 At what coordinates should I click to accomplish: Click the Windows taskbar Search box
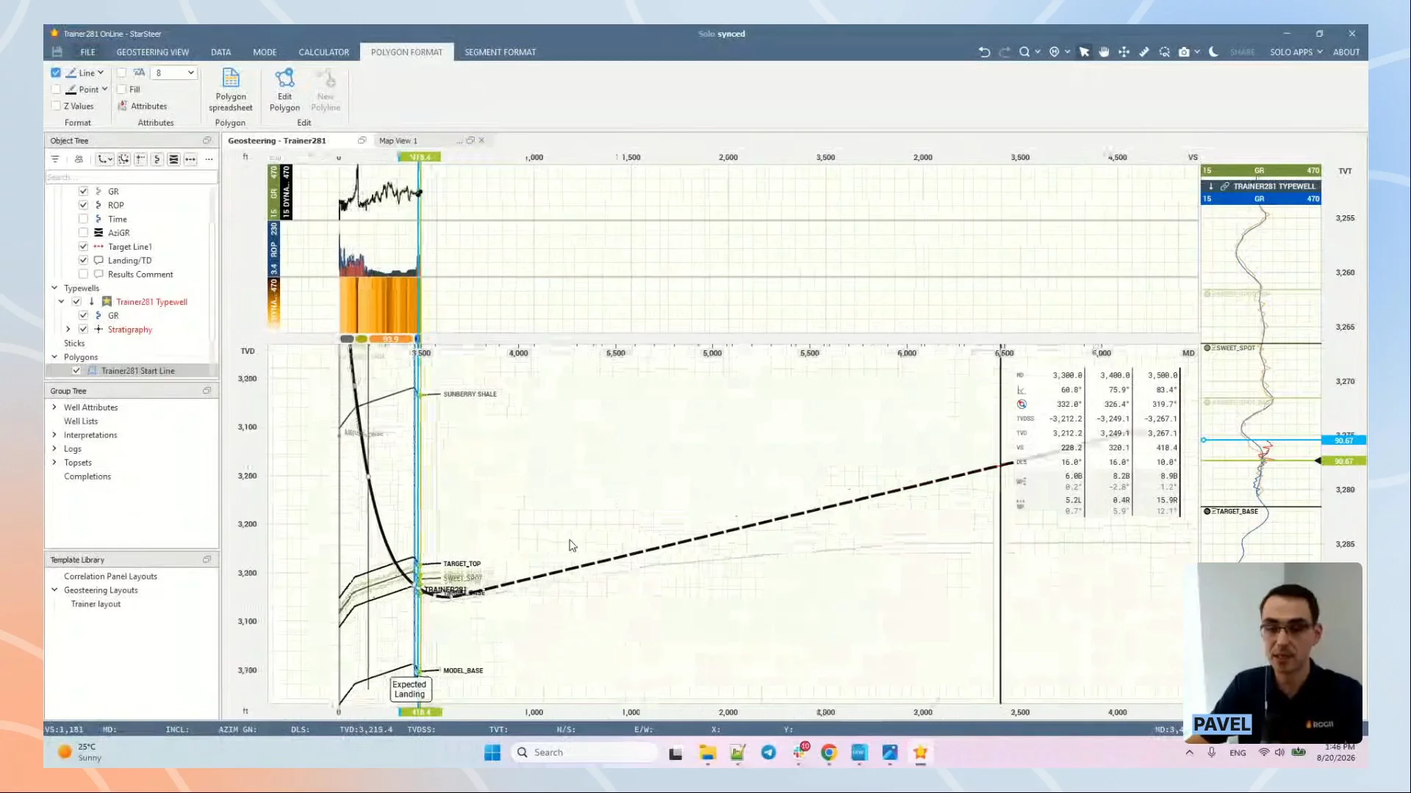point(584,752)
